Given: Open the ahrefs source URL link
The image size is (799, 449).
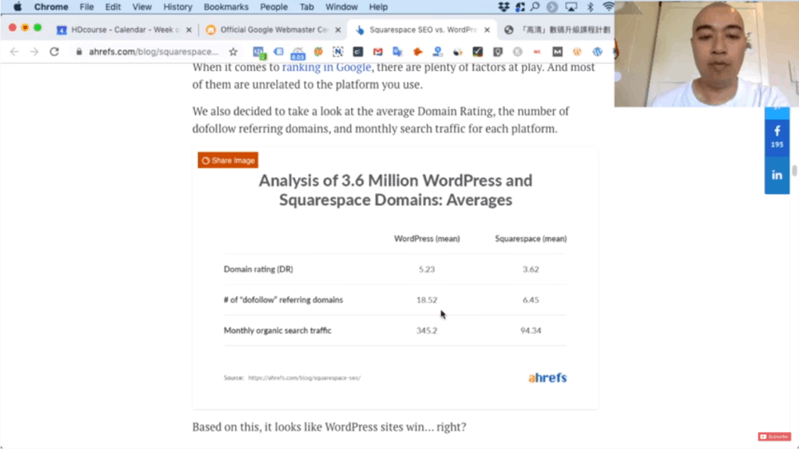Looking at the screenshot, I should click(x=304, y=378).
